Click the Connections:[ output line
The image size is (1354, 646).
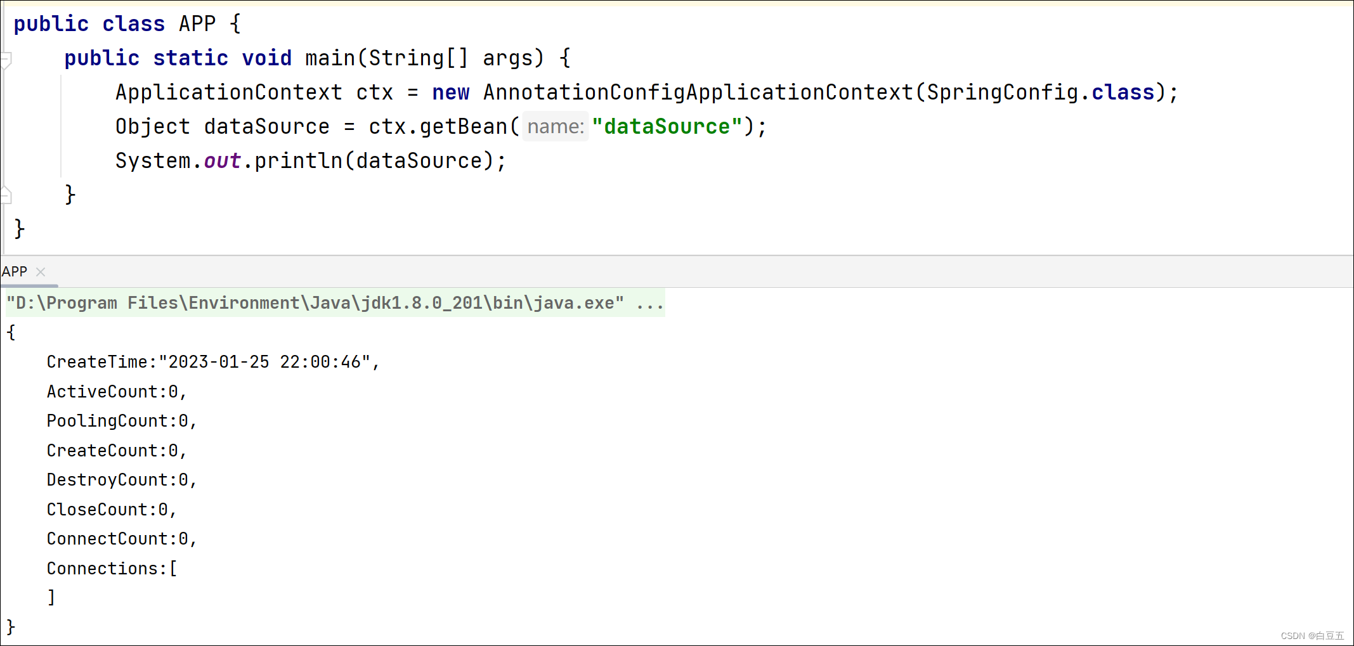112,569
